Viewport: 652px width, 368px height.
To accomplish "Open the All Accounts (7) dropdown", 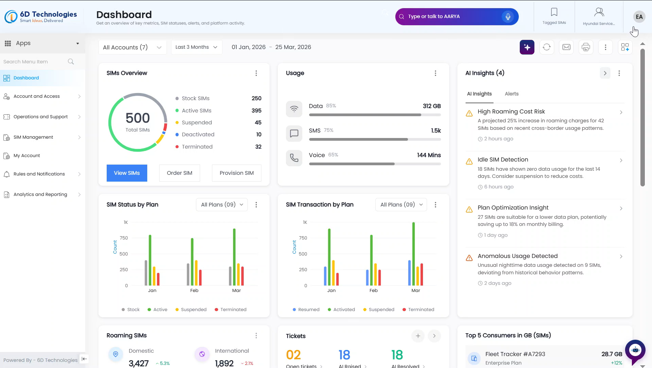I will tap(132, 47).
